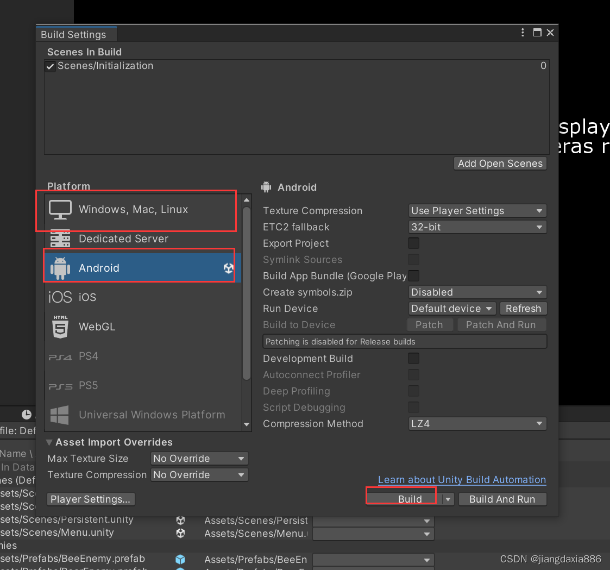Open the Max Texture Size No Override dropdown
Image resolution: width=610 pixels, height=570 pixels.
[199, 459]
